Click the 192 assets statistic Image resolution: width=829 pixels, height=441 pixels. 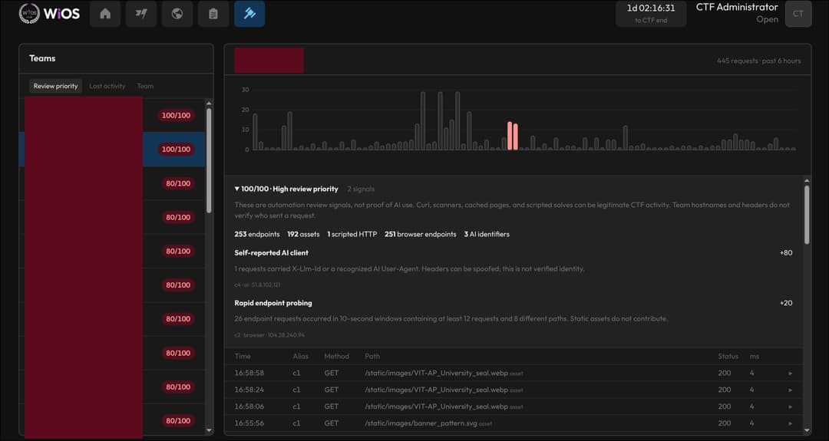pyautogui.click(x=303, y=234)
